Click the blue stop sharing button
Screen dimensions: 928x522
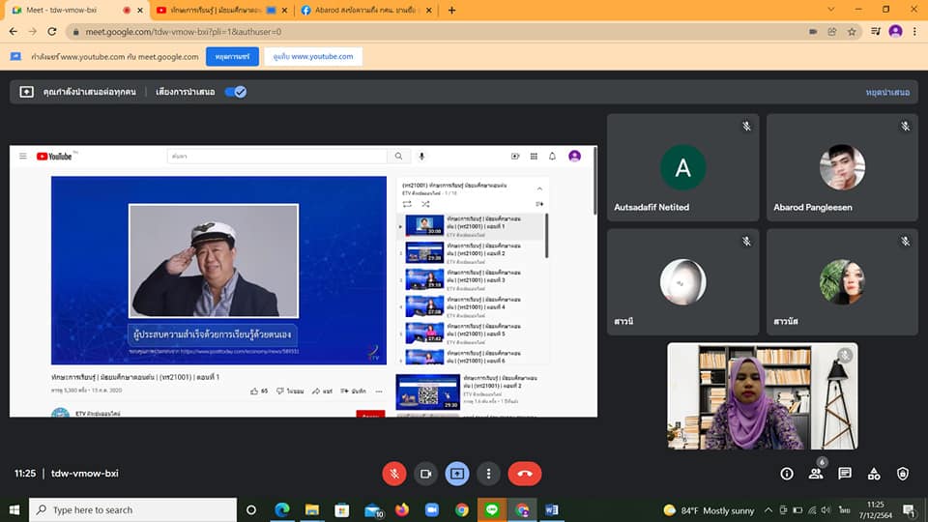(x=232, y=56)
